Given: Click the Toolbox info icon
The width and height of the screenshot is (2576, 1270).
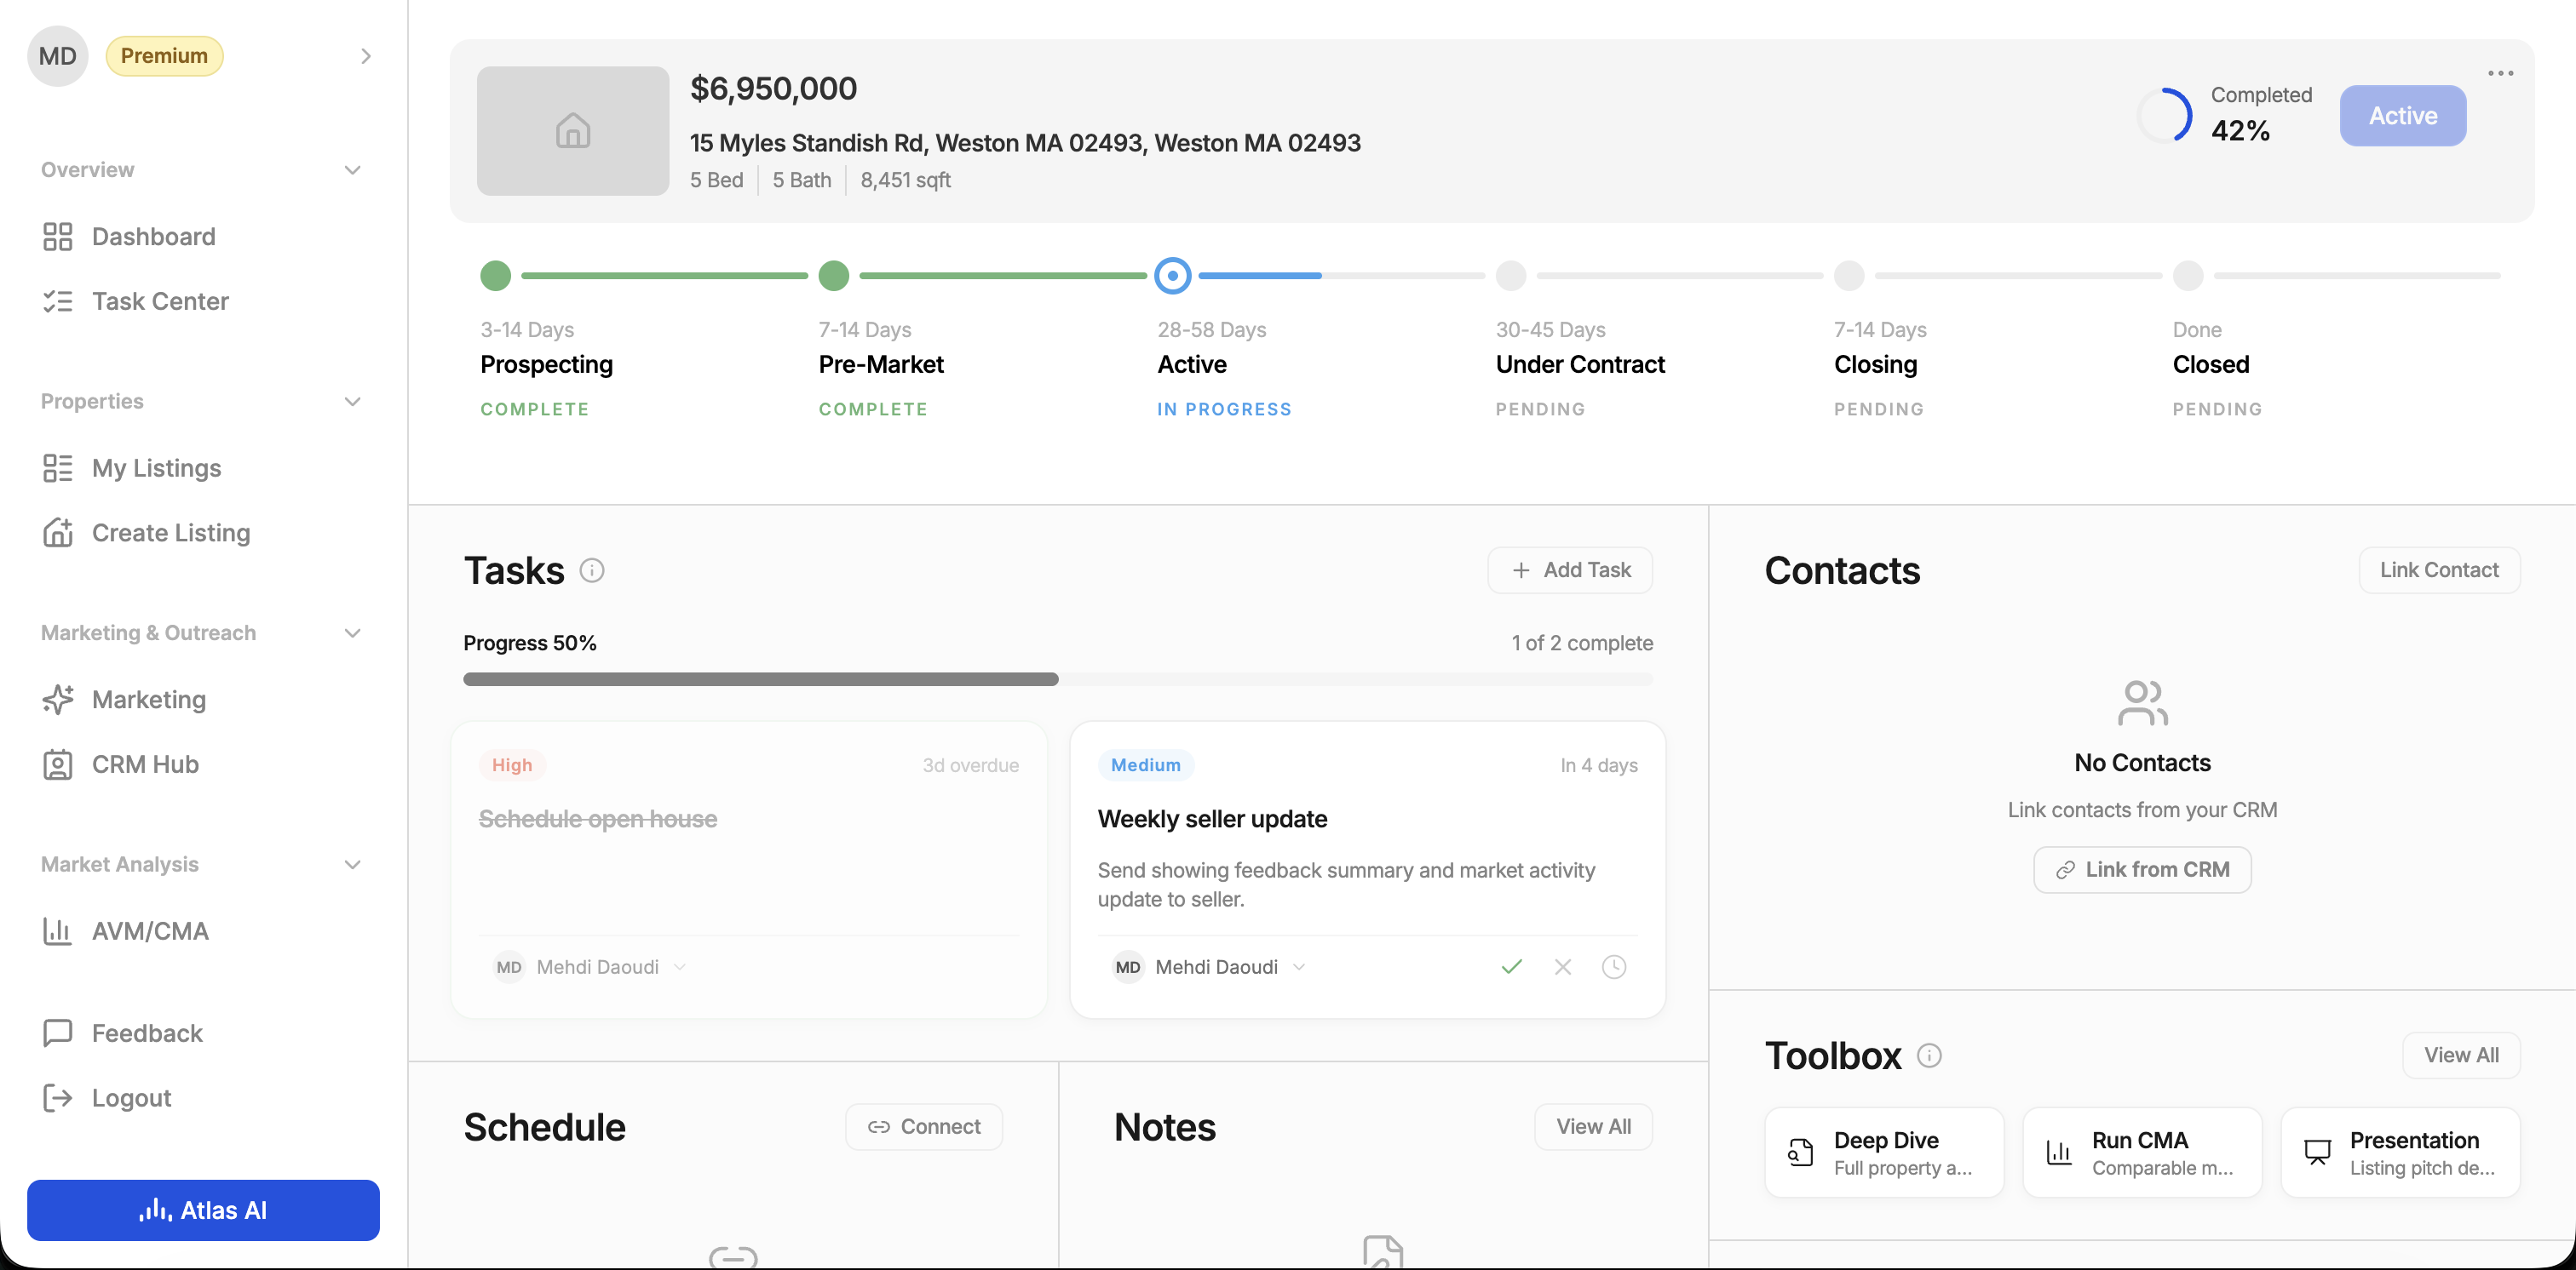Looking at the screenshot, I should (x=1929, y=1055).
